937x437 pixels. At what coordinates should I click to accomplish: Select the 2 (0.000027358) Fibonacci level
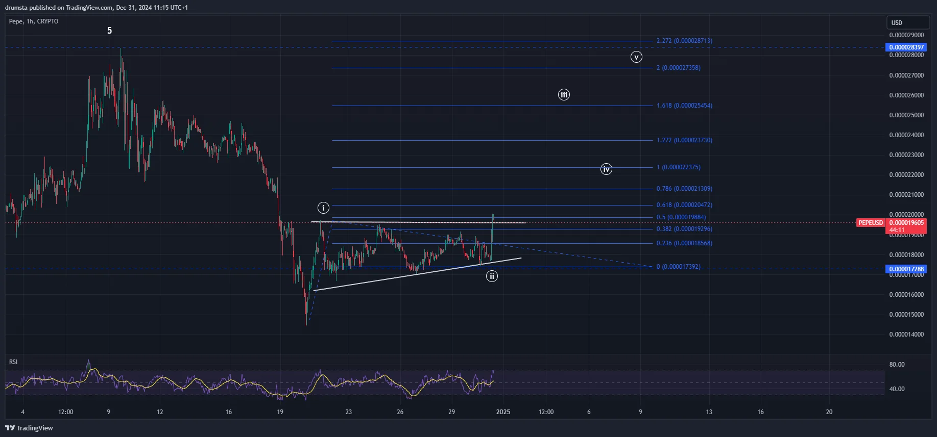coord(678,68)
